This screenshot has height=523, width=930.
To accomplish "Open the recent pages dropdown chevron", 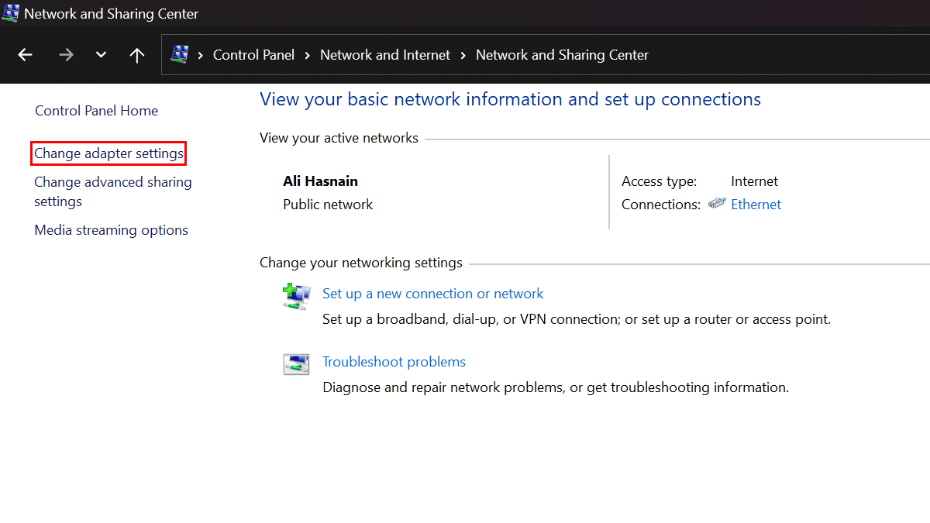I will pos(100,54).
